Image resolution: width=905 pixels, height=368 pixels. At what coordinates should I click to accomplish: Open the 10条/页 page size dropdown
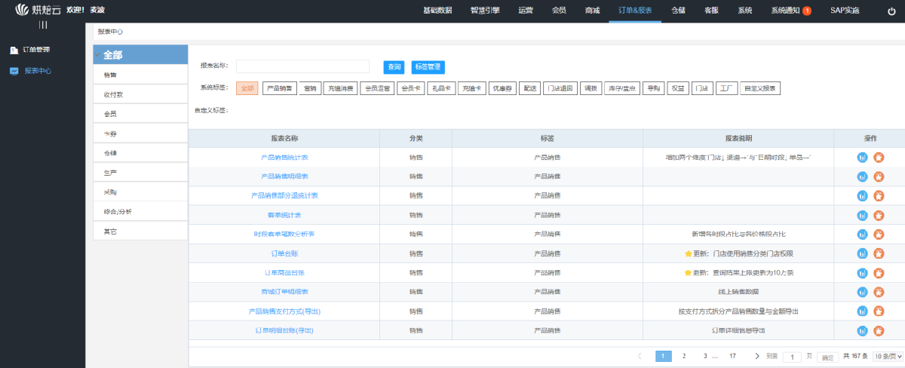click(888, 356)
